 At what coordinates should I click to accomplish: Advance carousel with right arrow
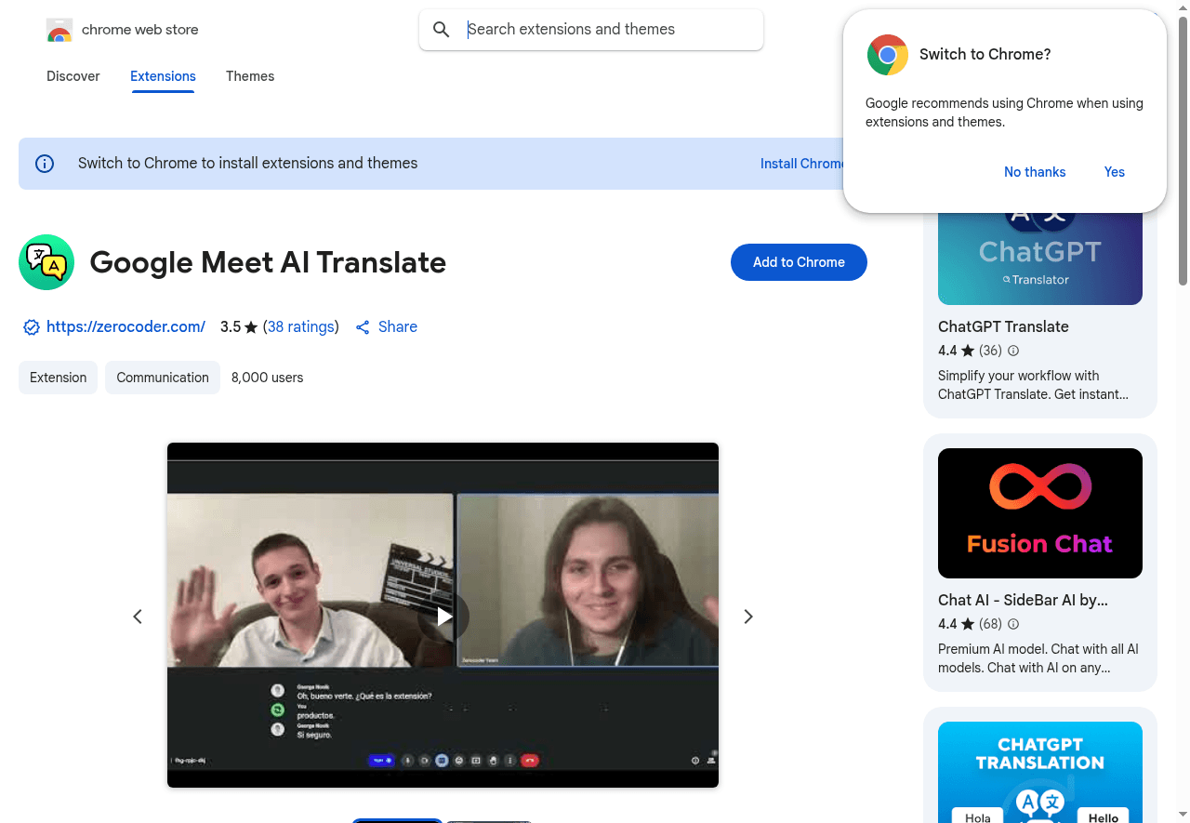[x=748, y=616]
